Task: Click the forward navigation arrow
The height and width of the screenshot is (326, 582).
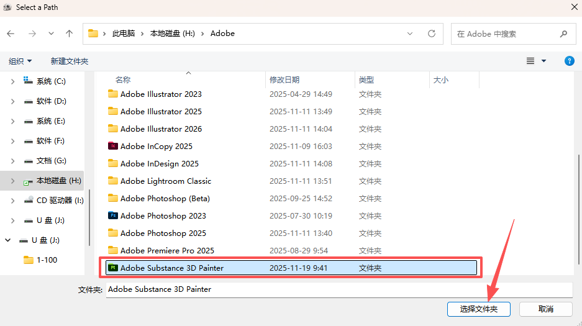Action: (x=32, y=34)
